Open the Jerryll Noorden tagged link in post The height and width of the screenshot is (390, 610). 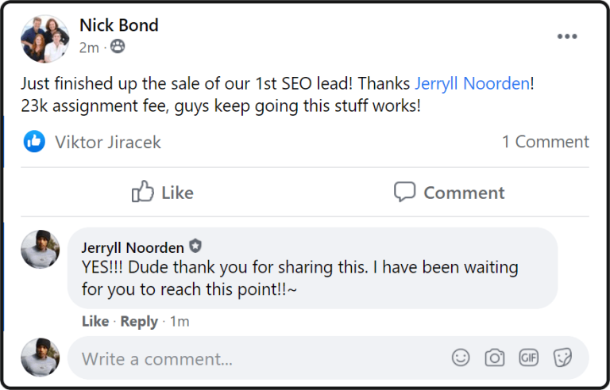click(x=472, y=83)
